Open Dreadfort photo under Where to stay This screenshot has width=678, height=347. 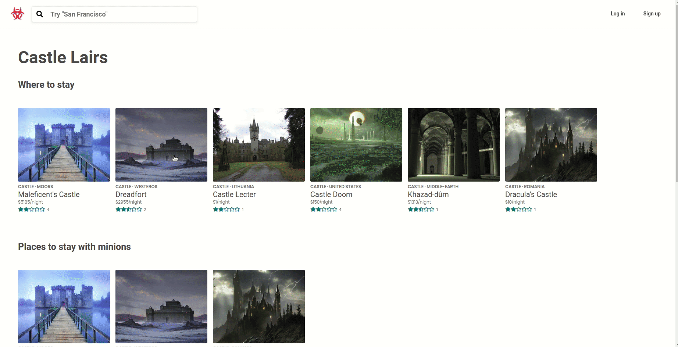161,145
